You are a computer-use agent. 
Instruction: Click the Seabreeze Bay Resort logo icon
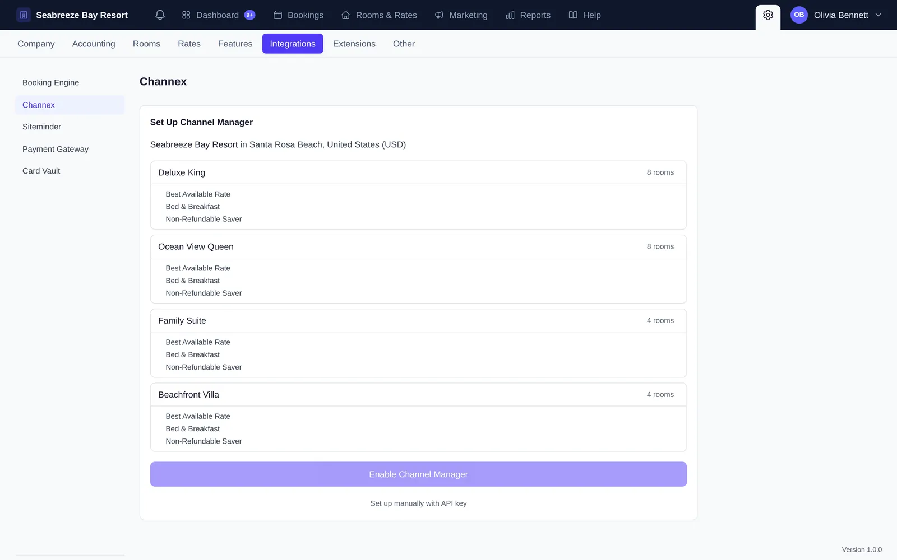tap(24, 15)
